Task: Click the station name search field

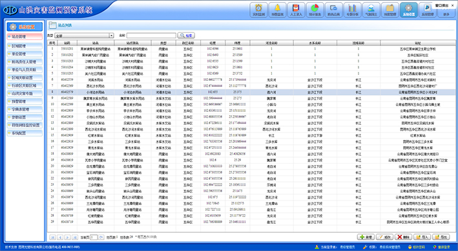Action: [x=151, y=36]
